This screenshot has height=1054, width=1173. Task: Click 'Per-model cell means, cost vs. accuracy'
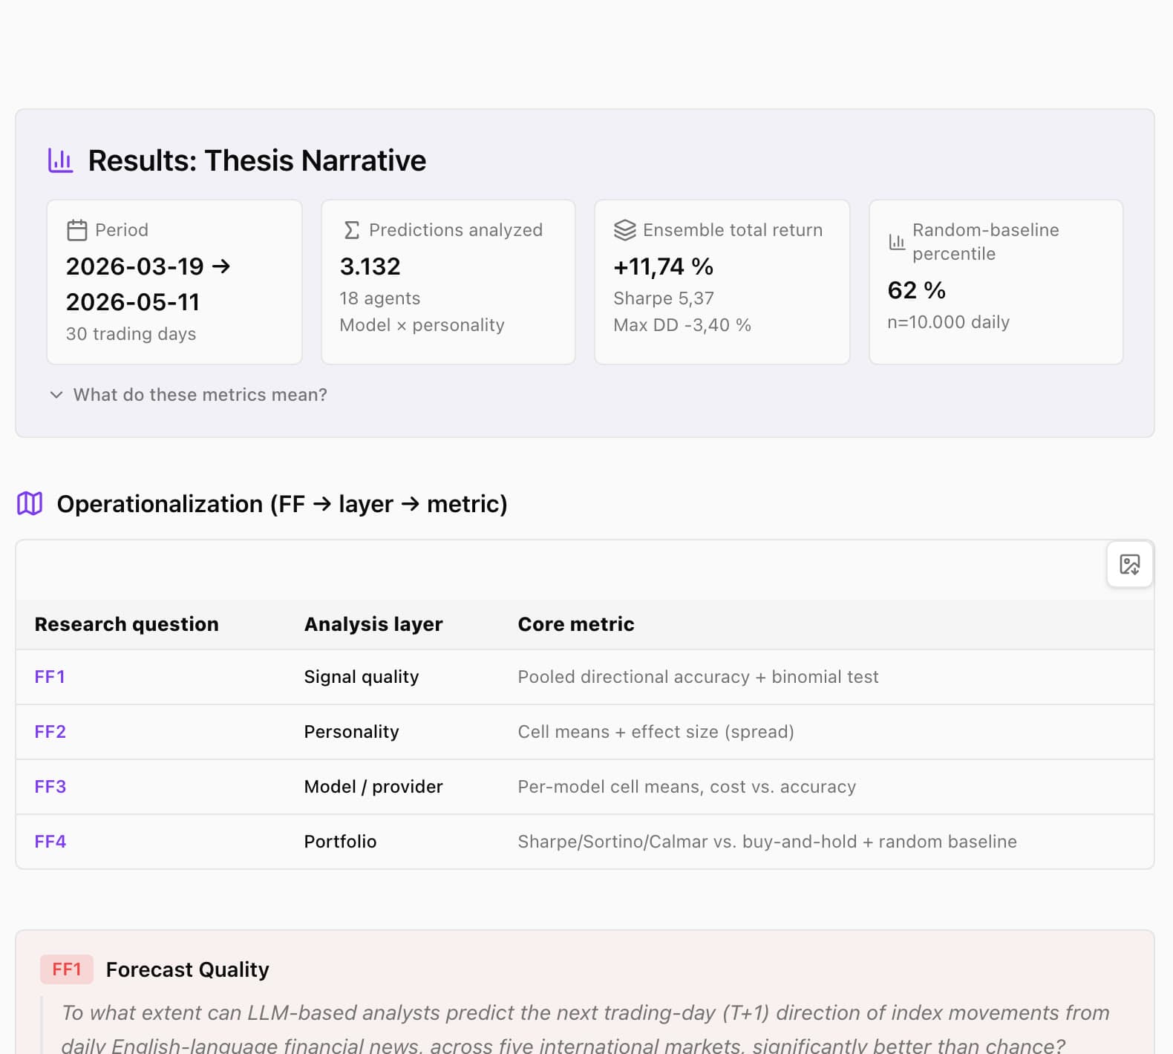[687, 787]
